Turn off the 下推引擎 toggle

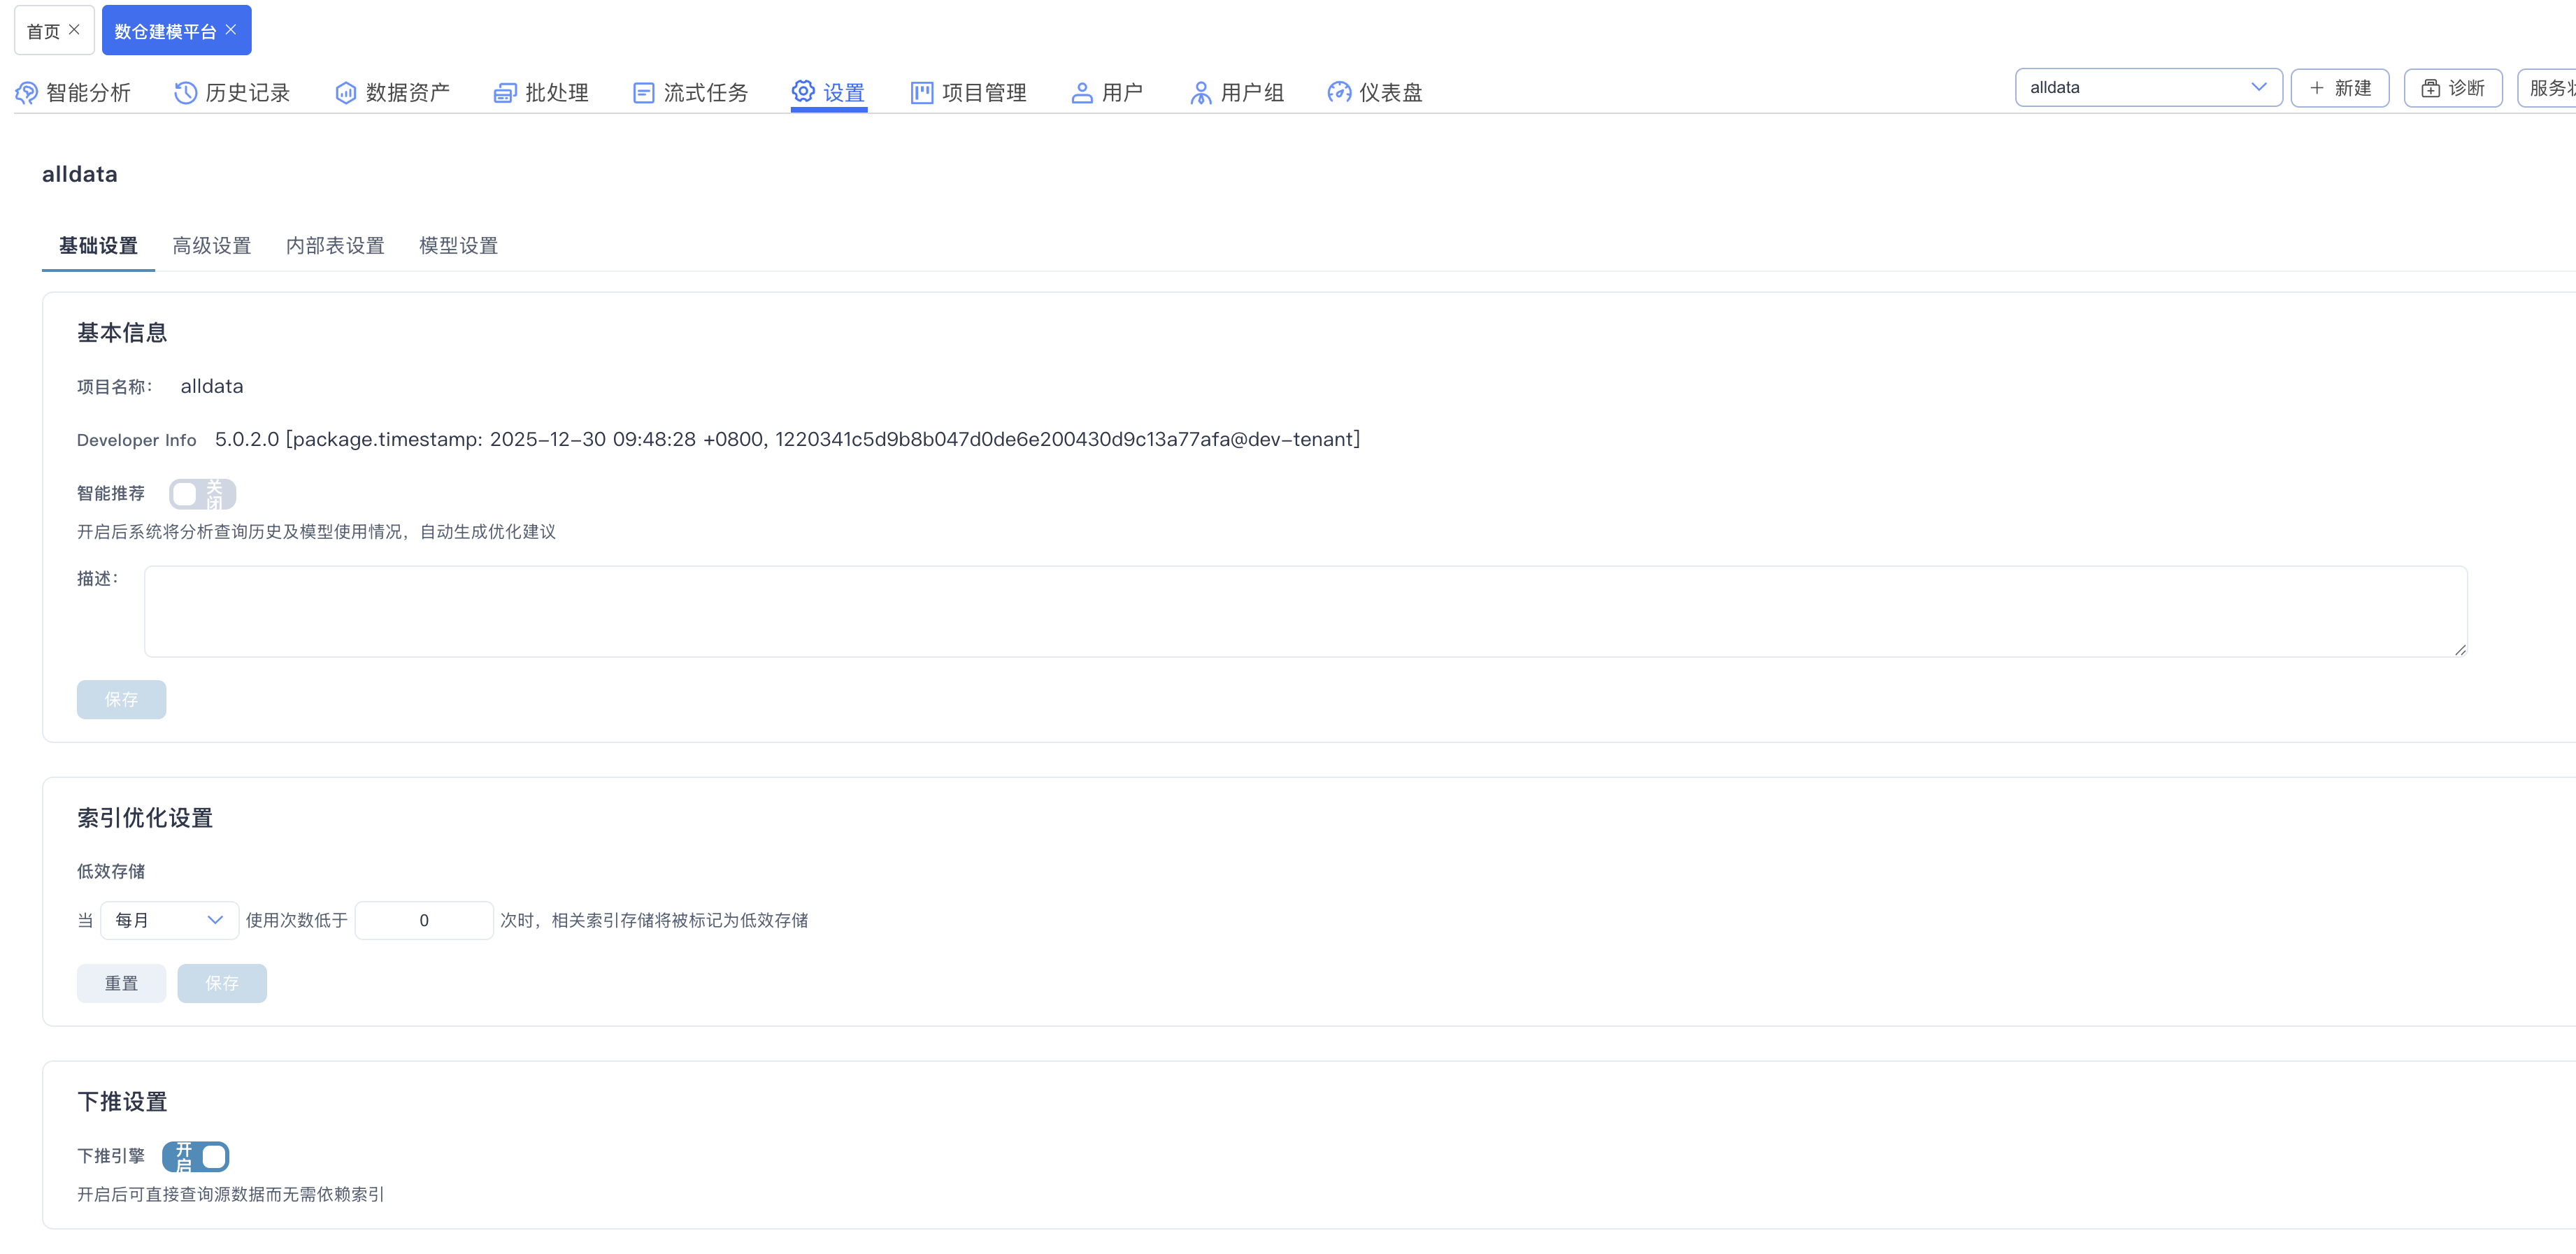[x=196, y=1157]
